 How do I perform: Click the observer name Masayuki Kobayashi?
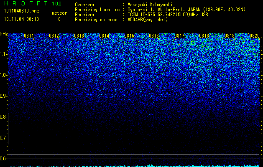[x=150, y=5]
